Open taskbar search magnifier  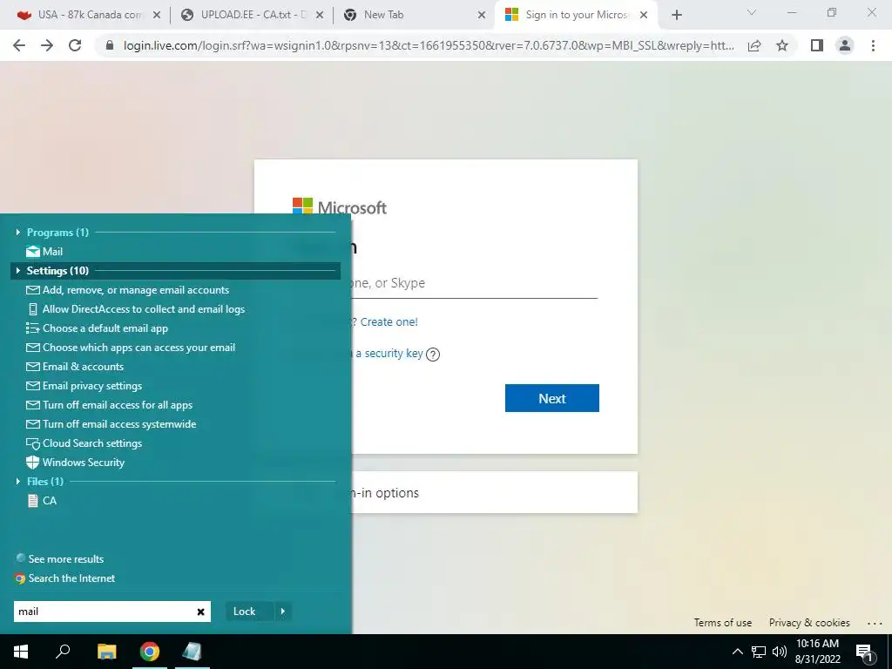click(x=63, y=652)
